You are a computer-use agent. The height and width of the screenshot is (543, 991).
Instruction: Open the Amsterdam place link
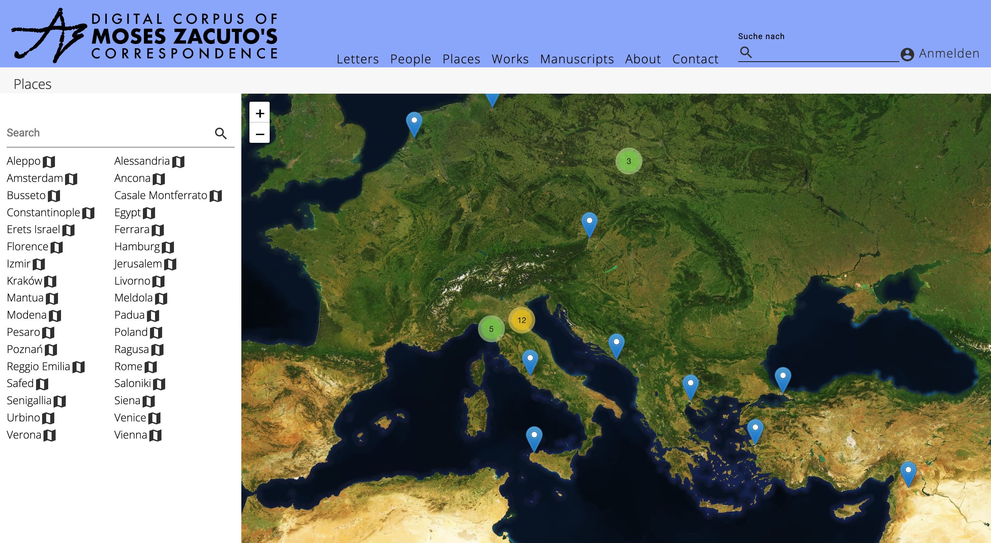click(x=35, y=178)
